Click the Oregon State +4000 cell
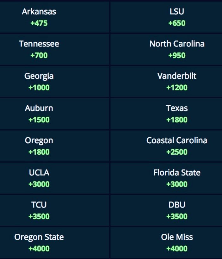This screenshot has height=259, width=222. 39,243
